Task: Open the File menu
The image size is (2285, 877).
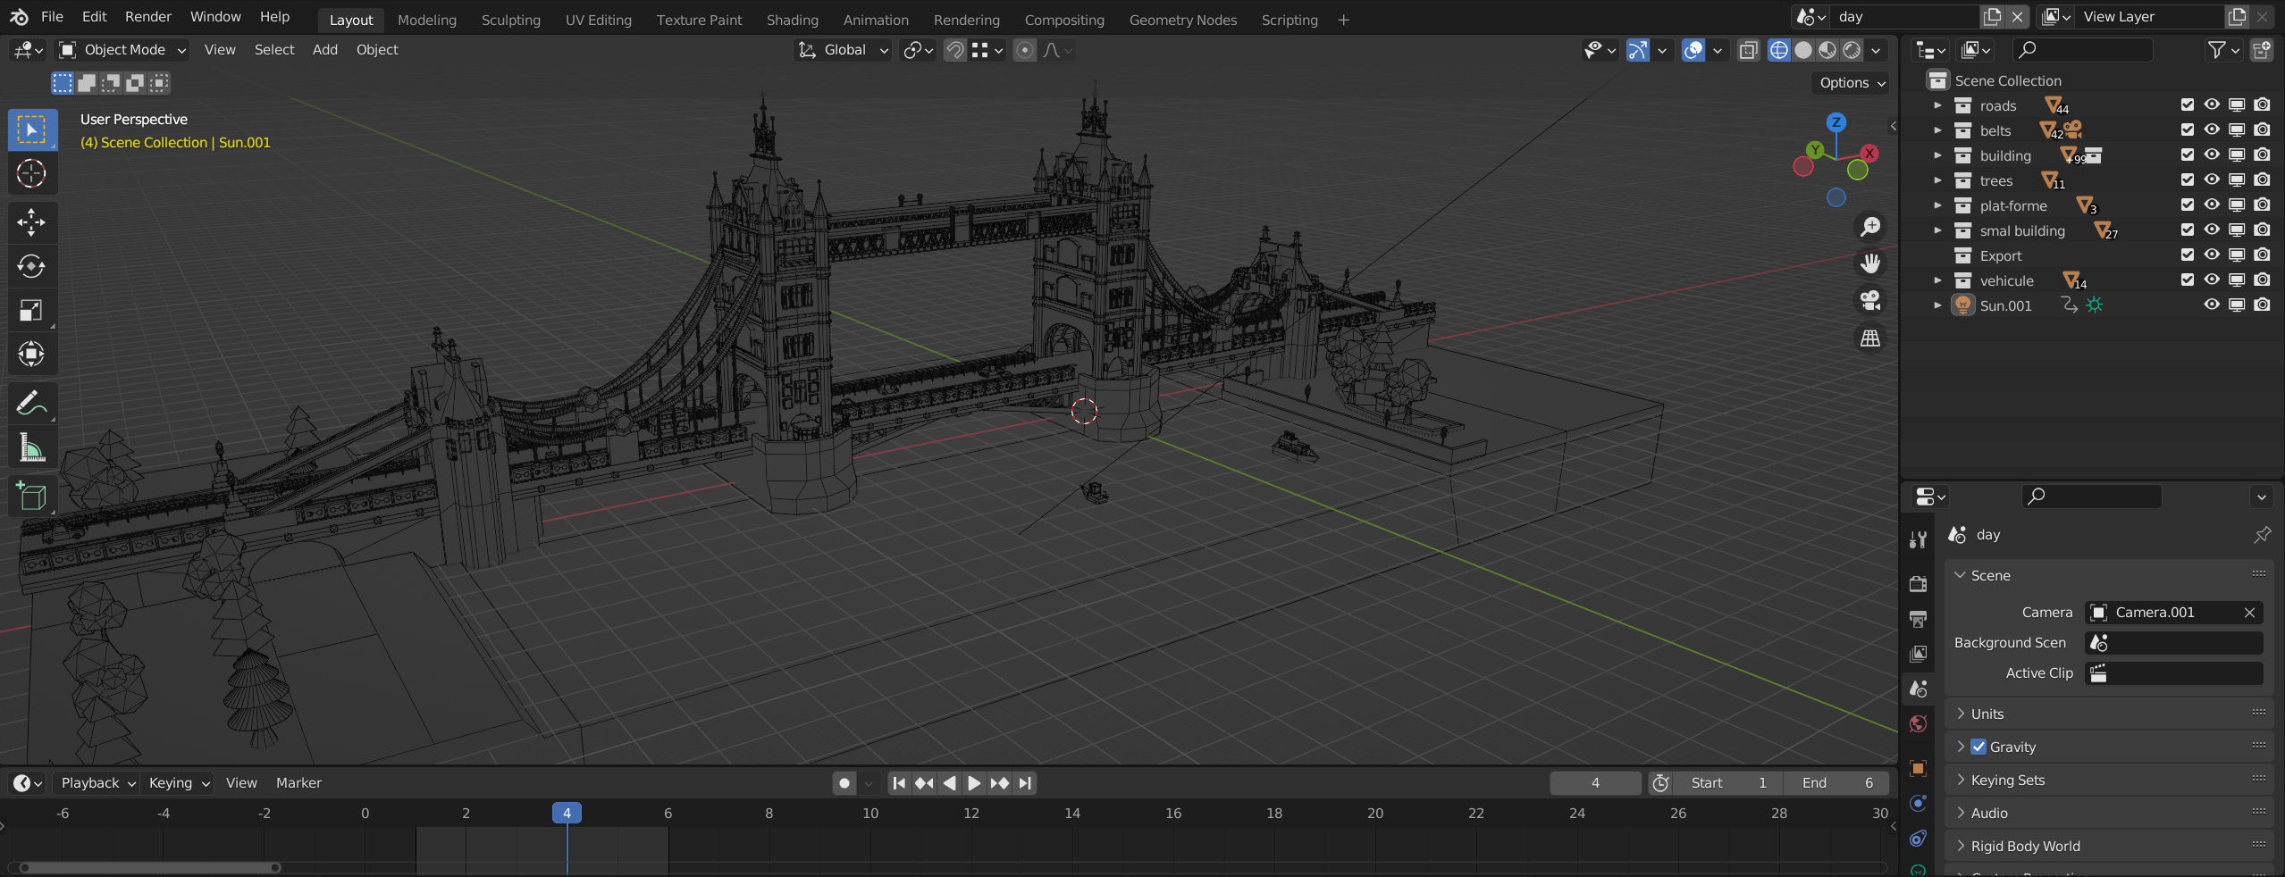Action: point(52,17)
